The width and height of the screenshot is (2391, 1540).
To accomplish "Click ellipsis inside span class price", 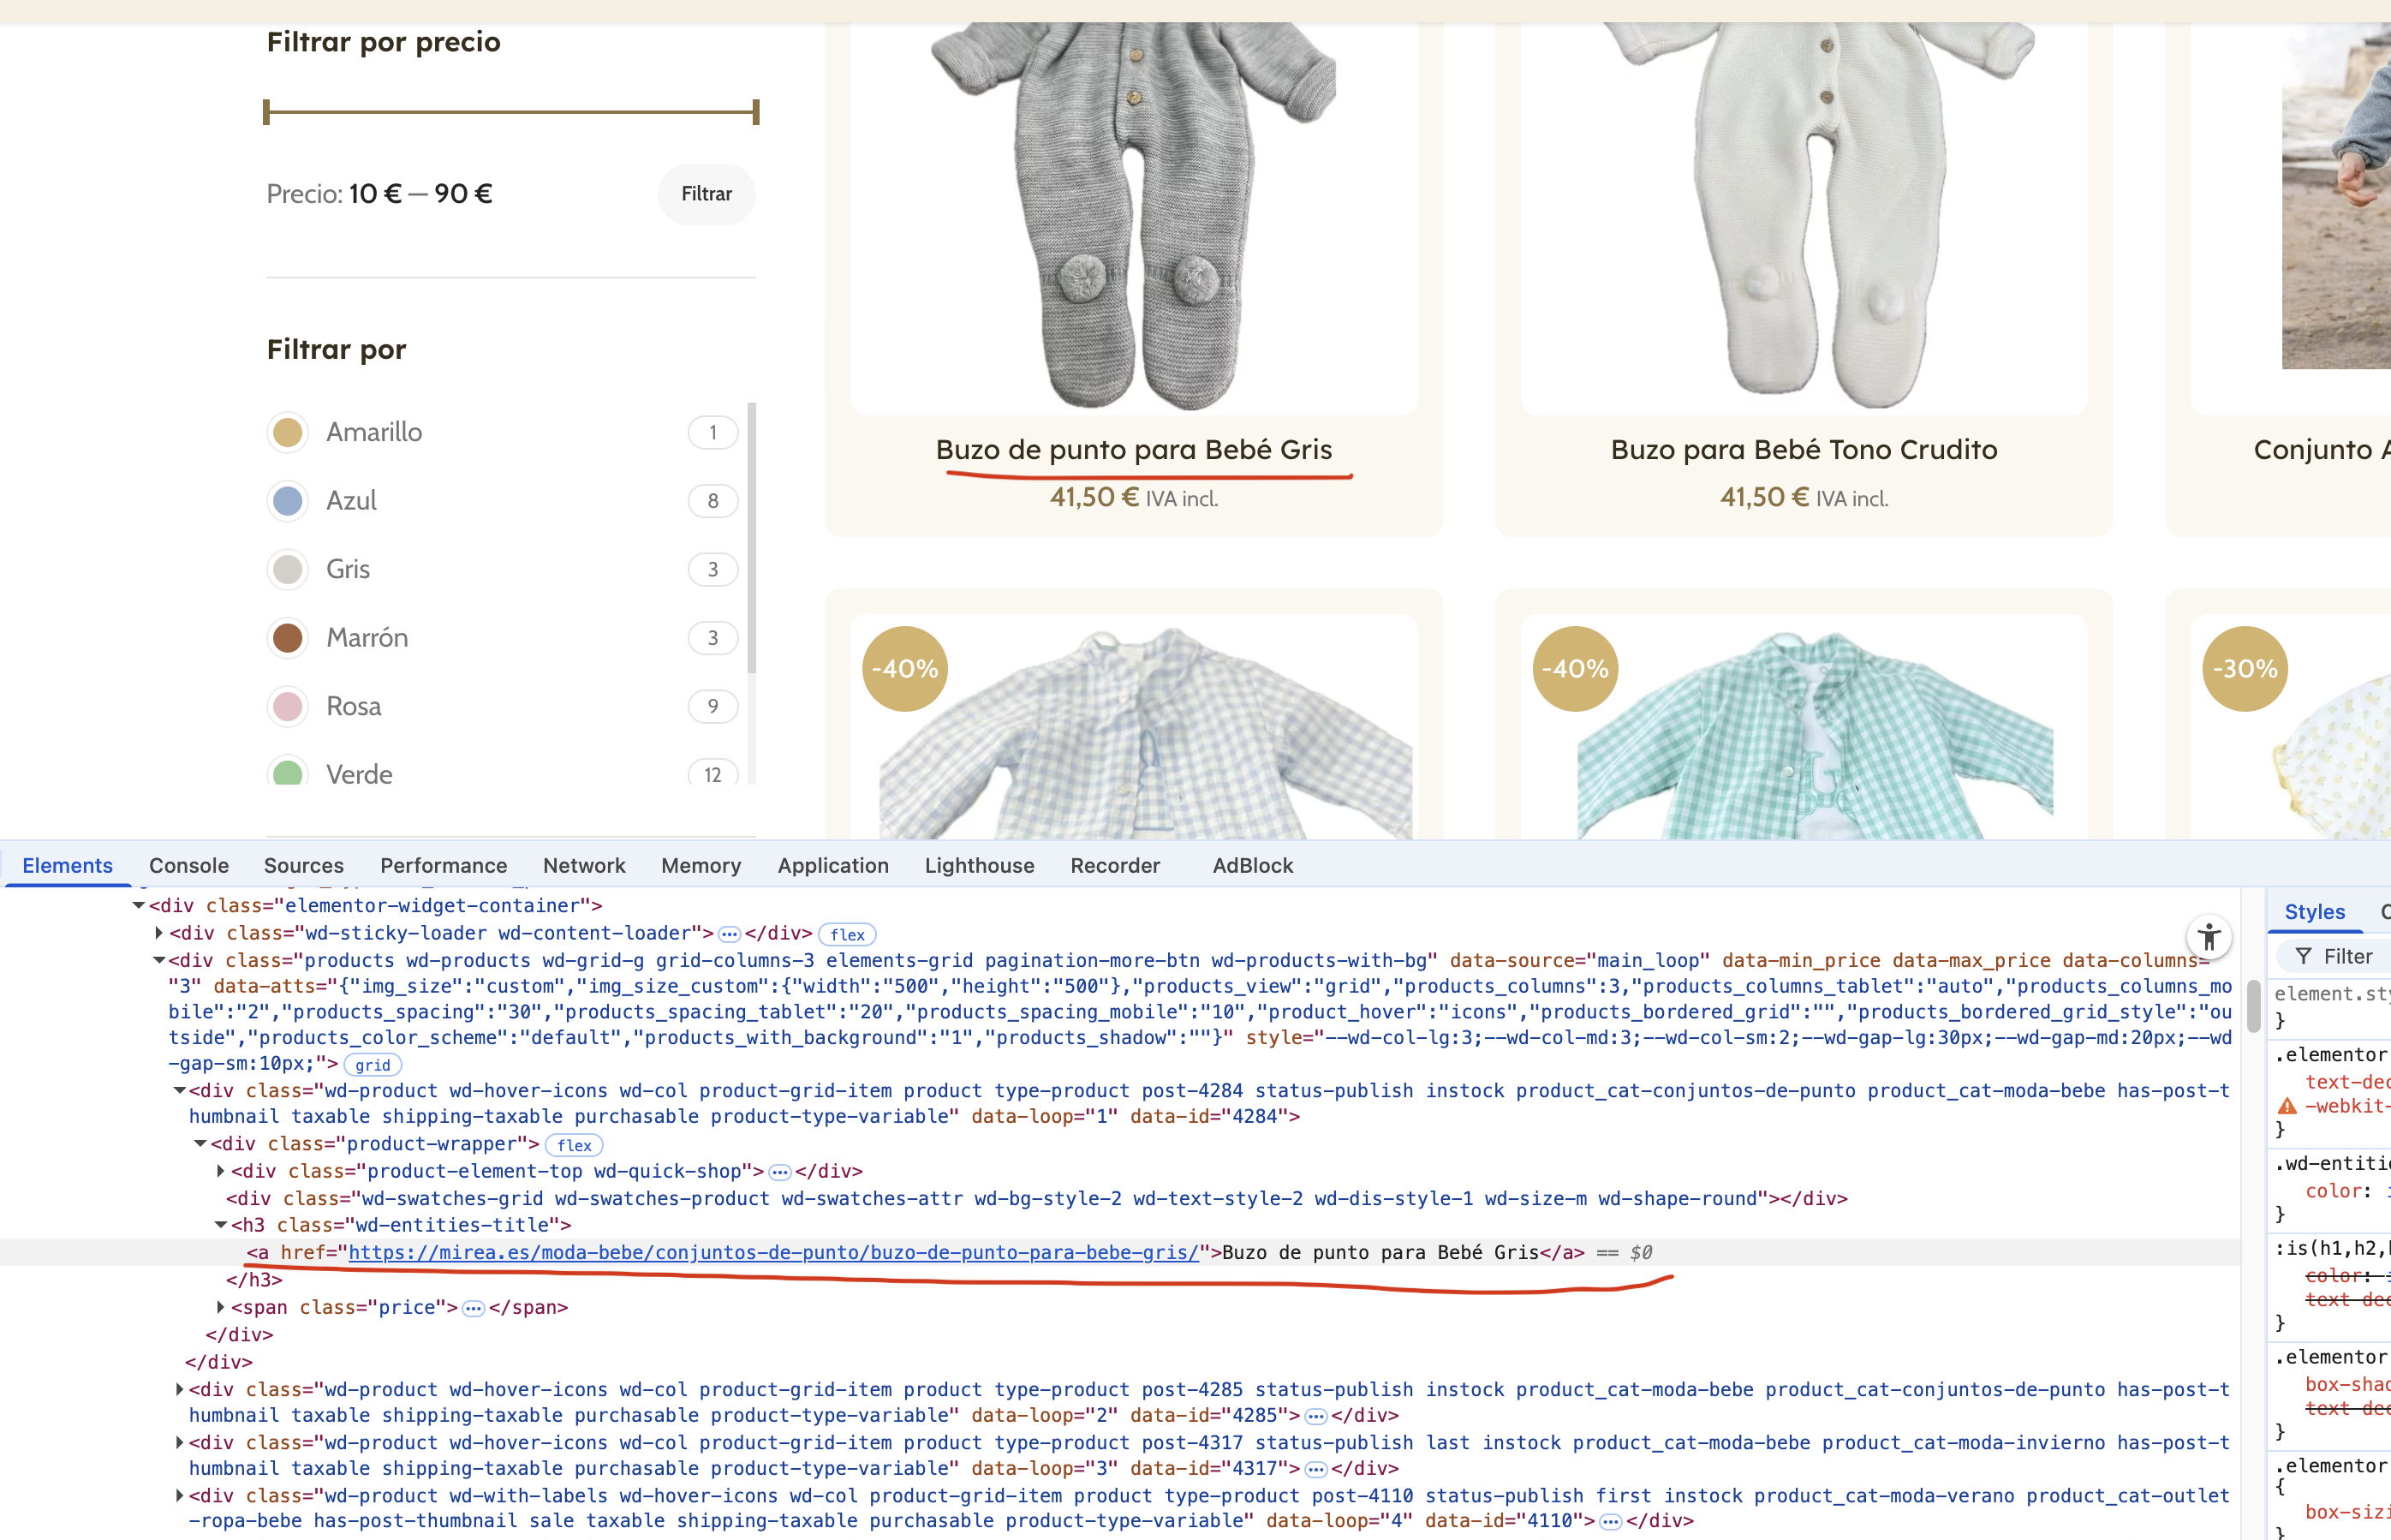I will [474, 1308].
